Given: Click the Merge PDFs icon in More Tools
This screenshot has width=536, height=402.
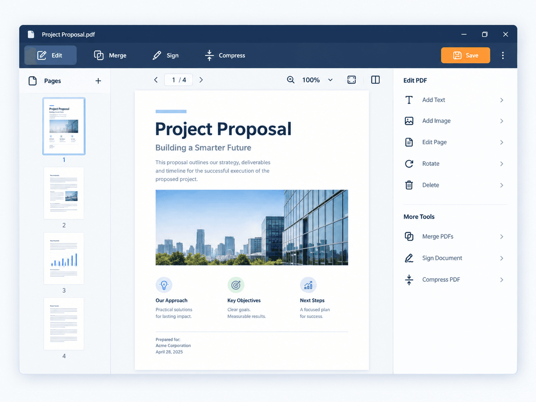Looking at the screenshot, I should pyautogui.click(x=409, y=237).
